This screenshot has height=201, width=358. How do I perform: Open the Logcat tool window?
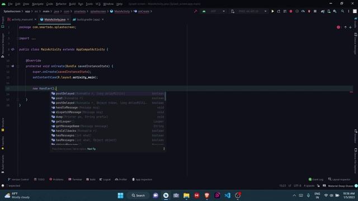105,179
